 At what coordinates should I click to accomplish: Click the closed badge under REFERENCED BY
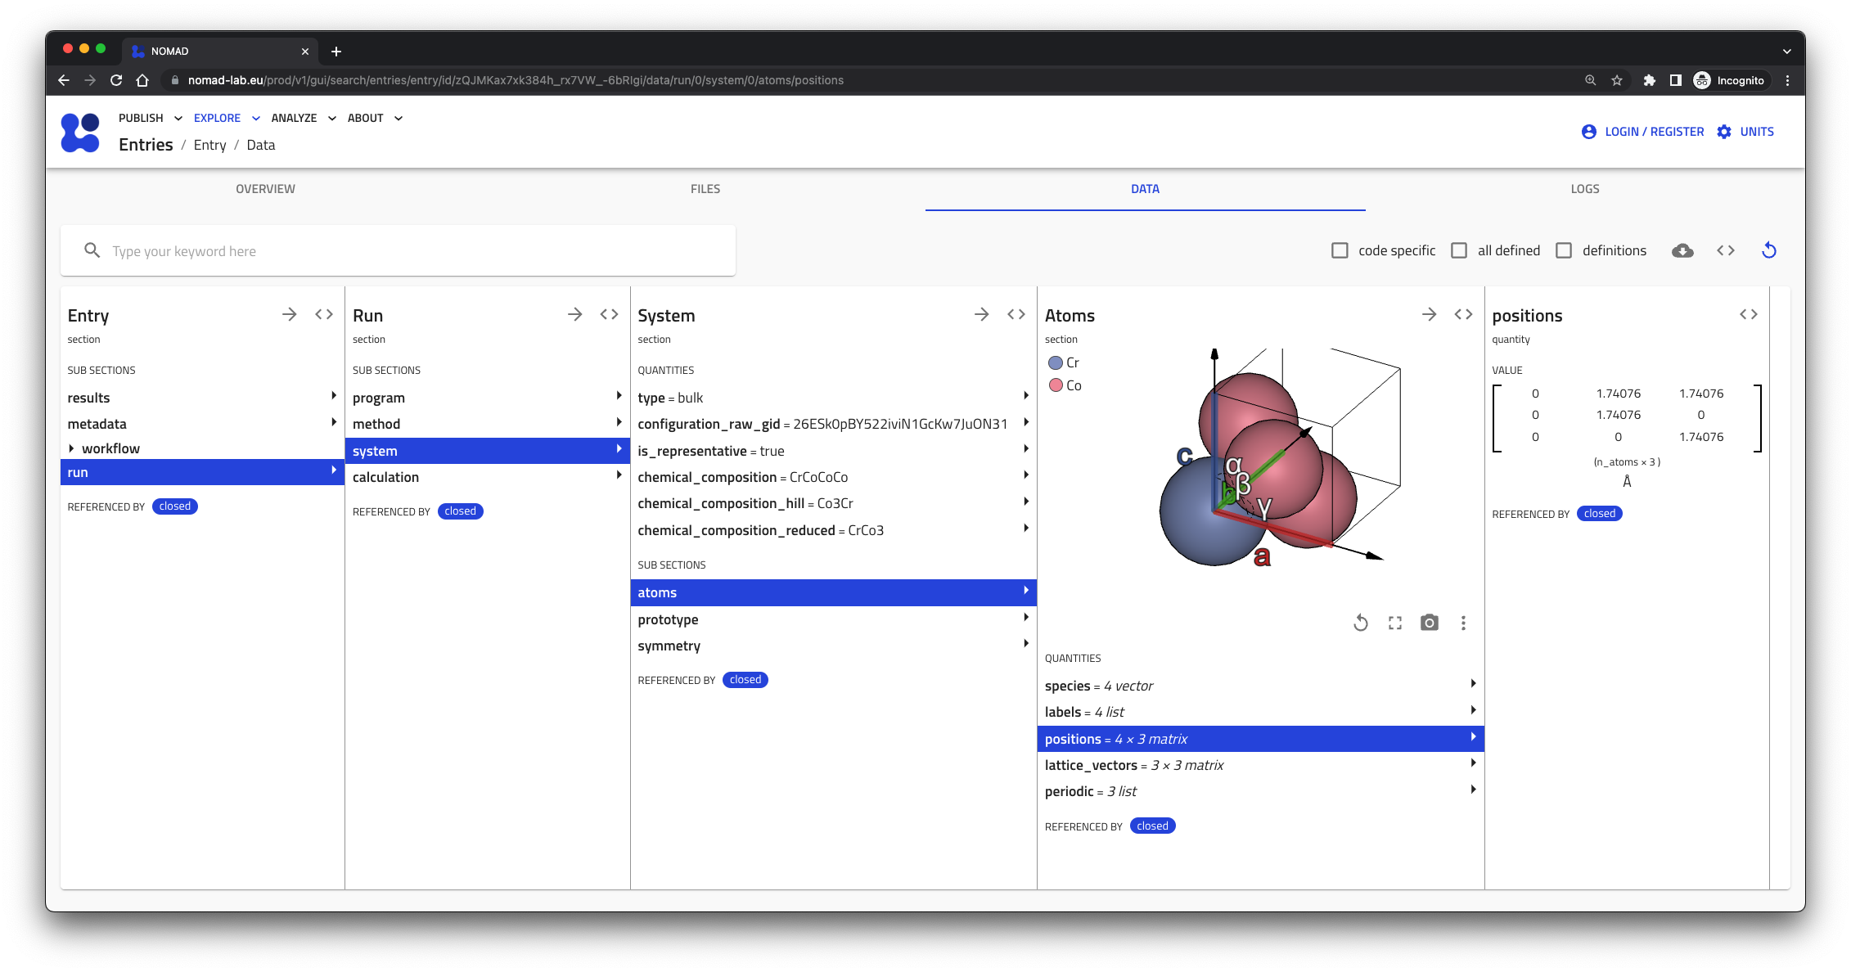[175, 506]
